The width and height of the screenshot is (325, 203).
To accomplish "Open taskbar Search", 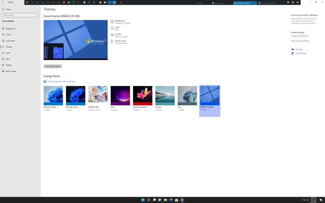I will tap(149, 200).
